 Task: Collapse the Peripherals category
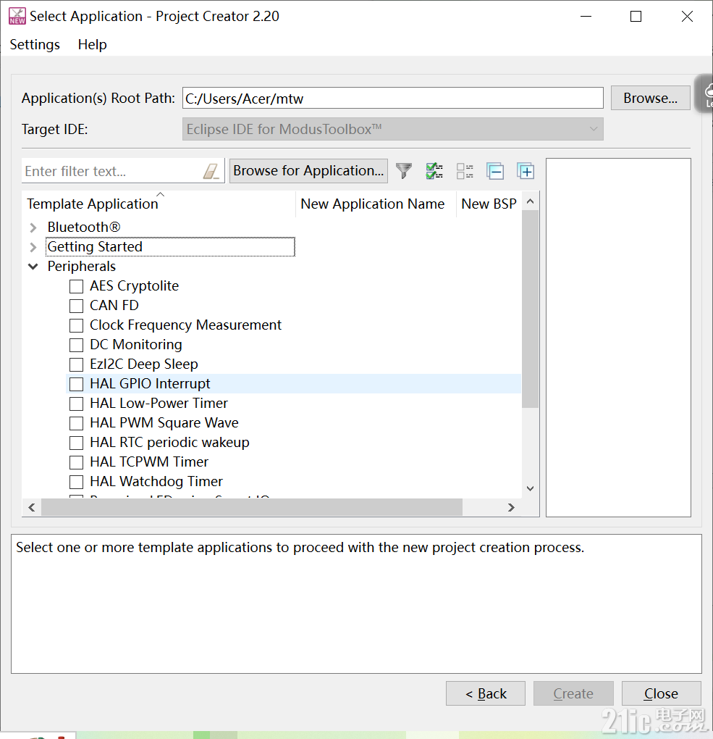click(33, 267)
